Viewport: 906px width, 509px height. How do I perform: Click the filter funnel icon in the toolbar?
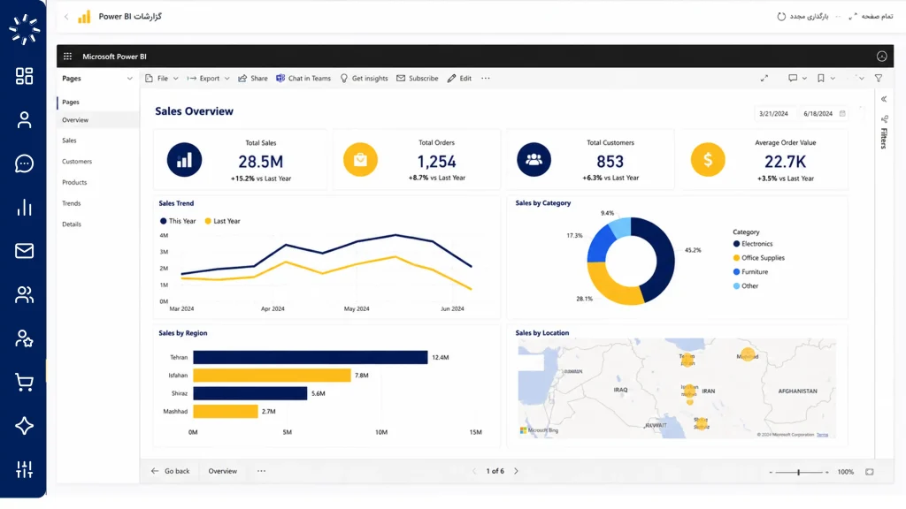(x=879, y=78)
